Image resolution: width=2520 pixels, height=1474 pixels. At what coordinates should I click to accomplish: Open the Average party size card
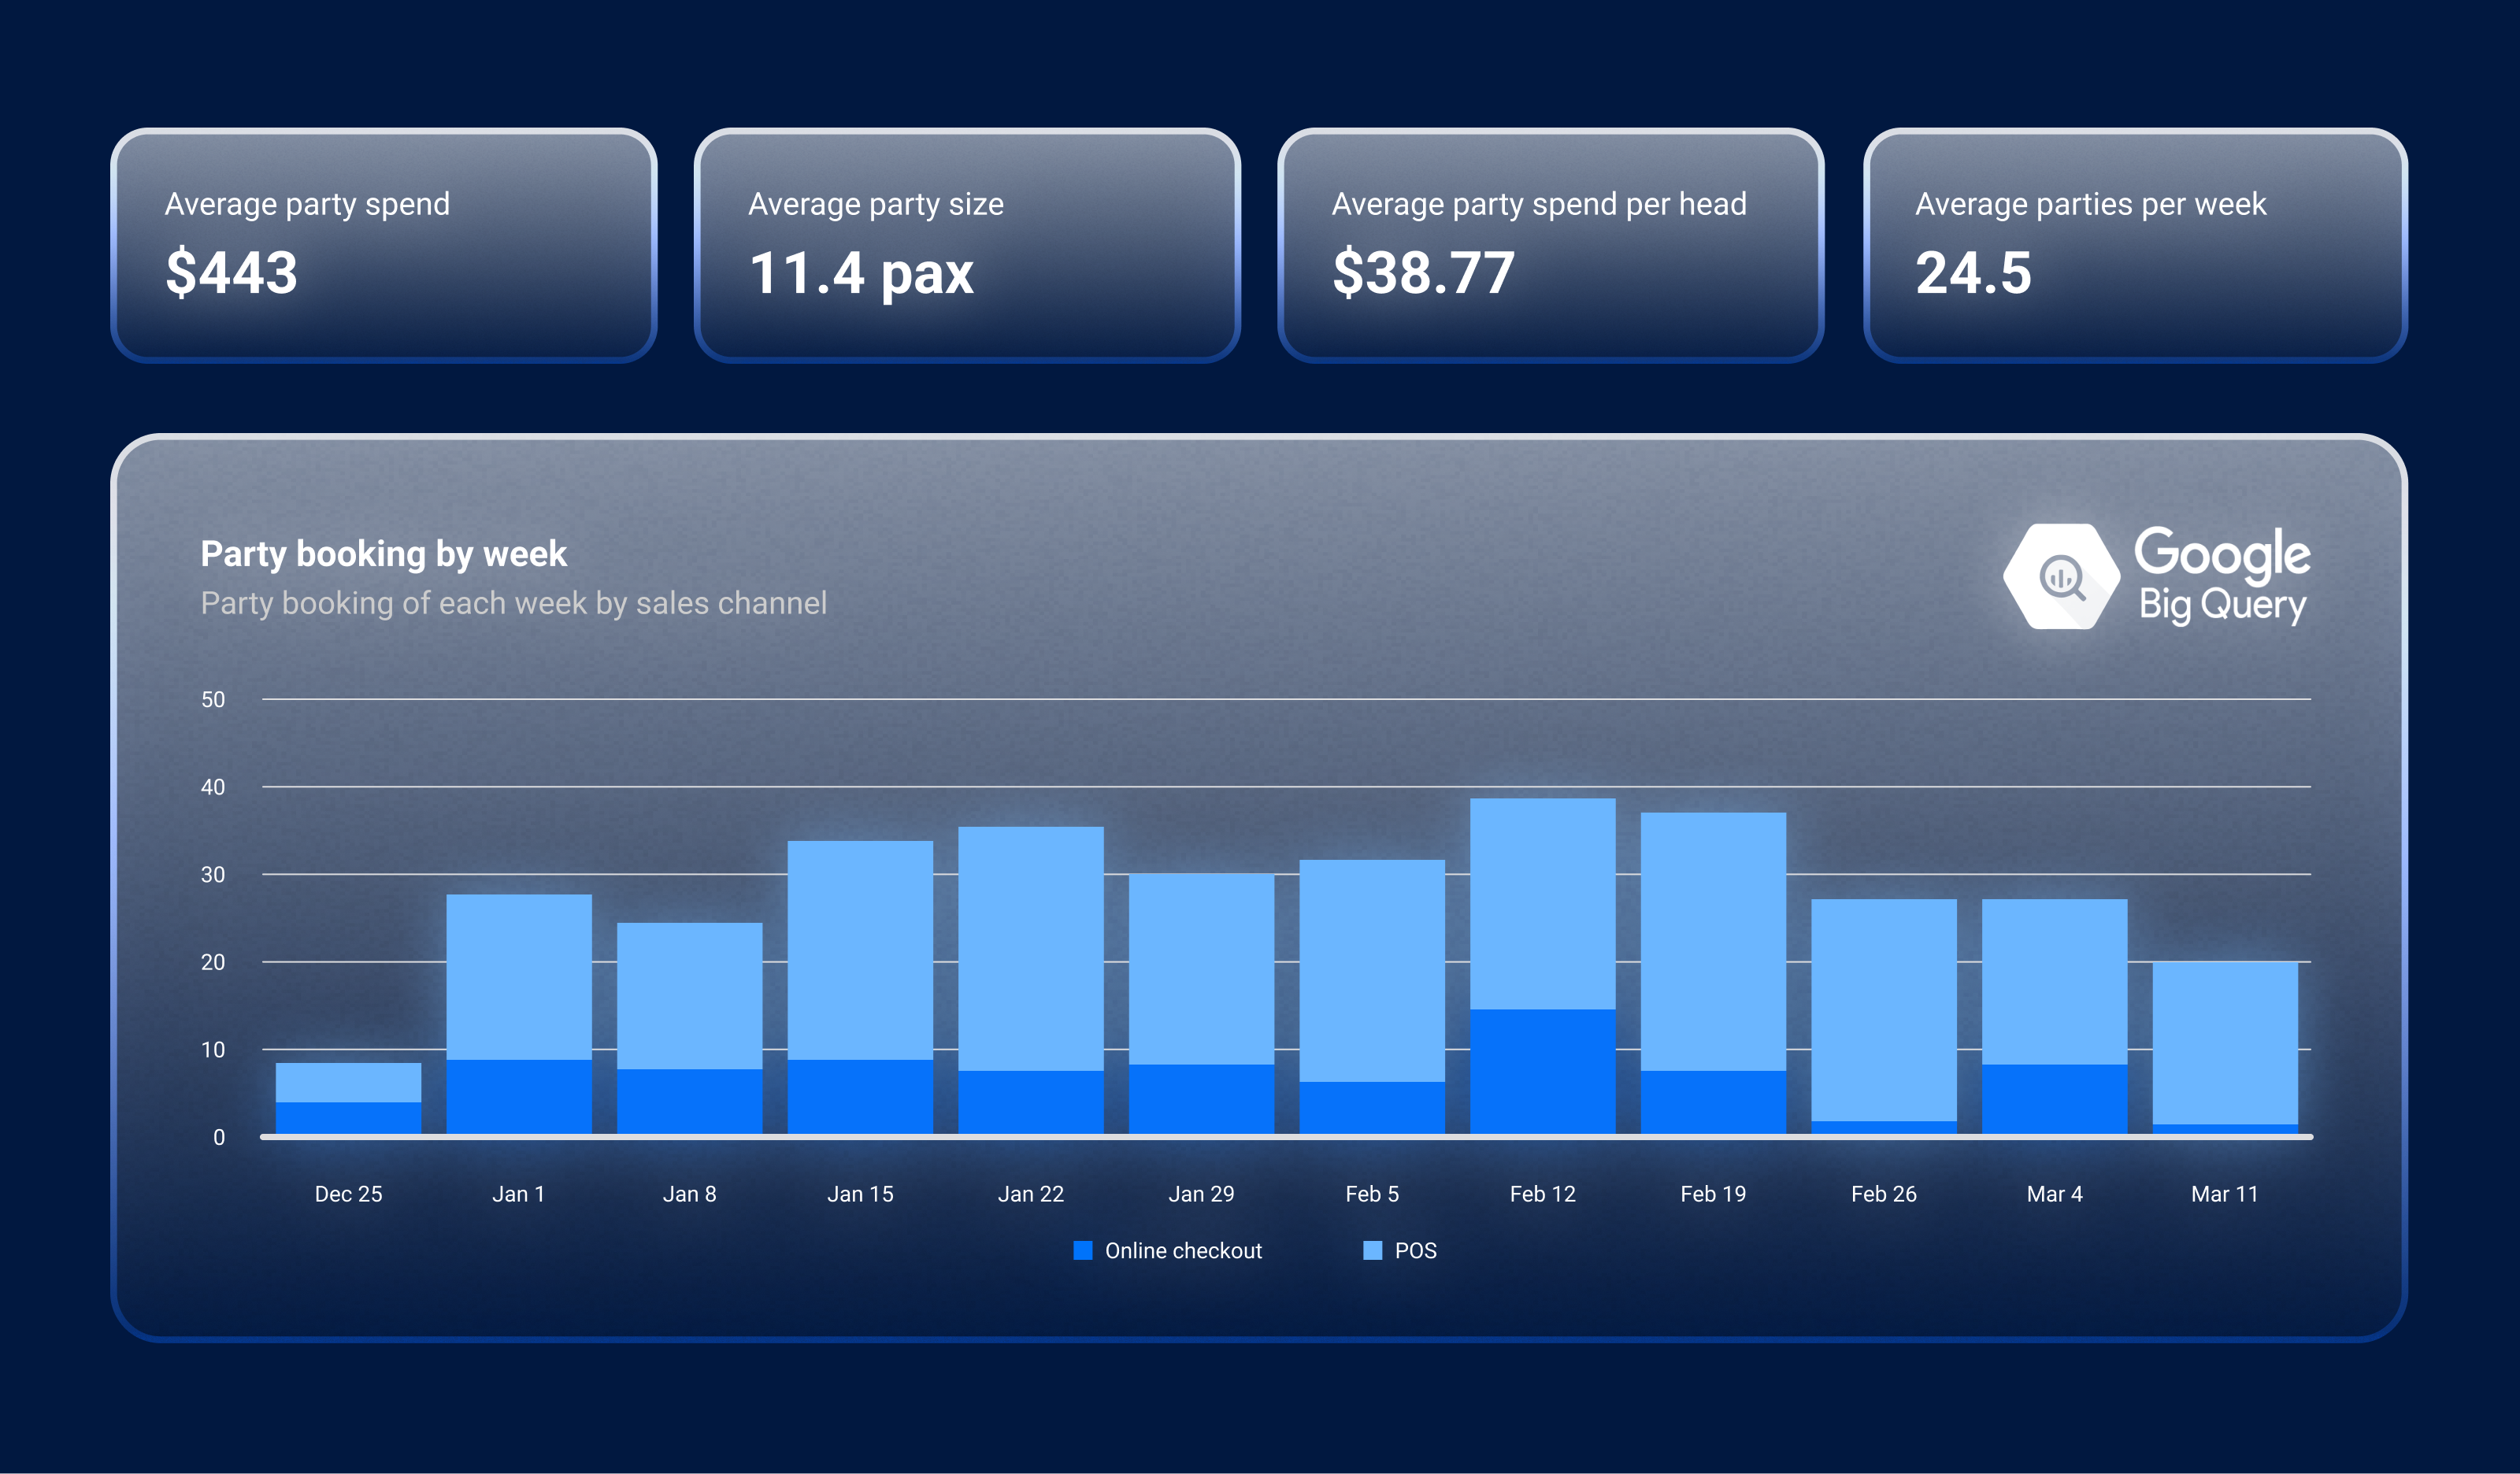(x=967, y=245)
